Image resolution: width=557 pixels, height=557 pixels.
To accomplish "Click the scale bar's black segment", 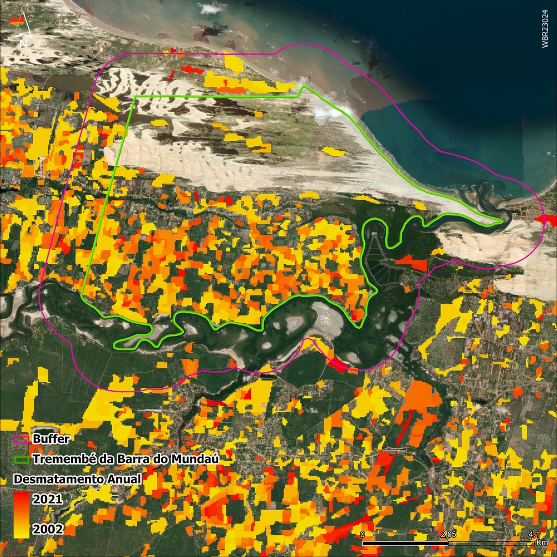I will click(x=405, y=544).
